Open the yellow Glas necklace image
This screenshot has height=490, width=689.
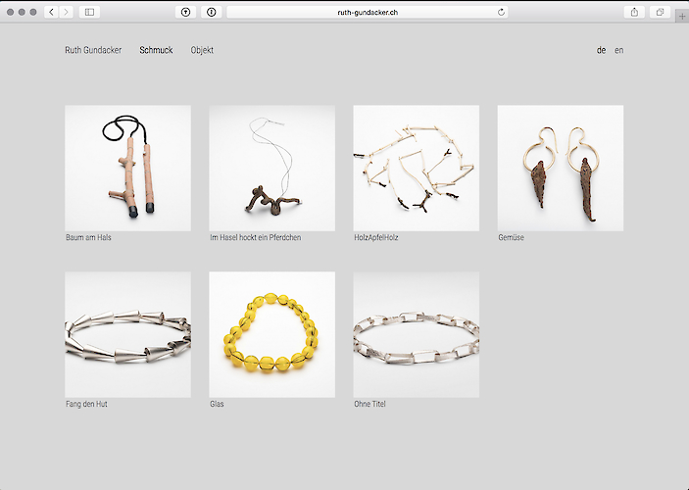pyautogui.click(x=271, y=334)
